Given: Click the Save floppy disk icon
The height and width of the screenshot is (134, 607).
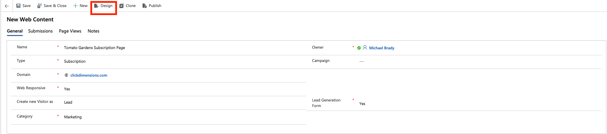Looking at the screenshot, I should pyautogui.click(x=18, y=6).
